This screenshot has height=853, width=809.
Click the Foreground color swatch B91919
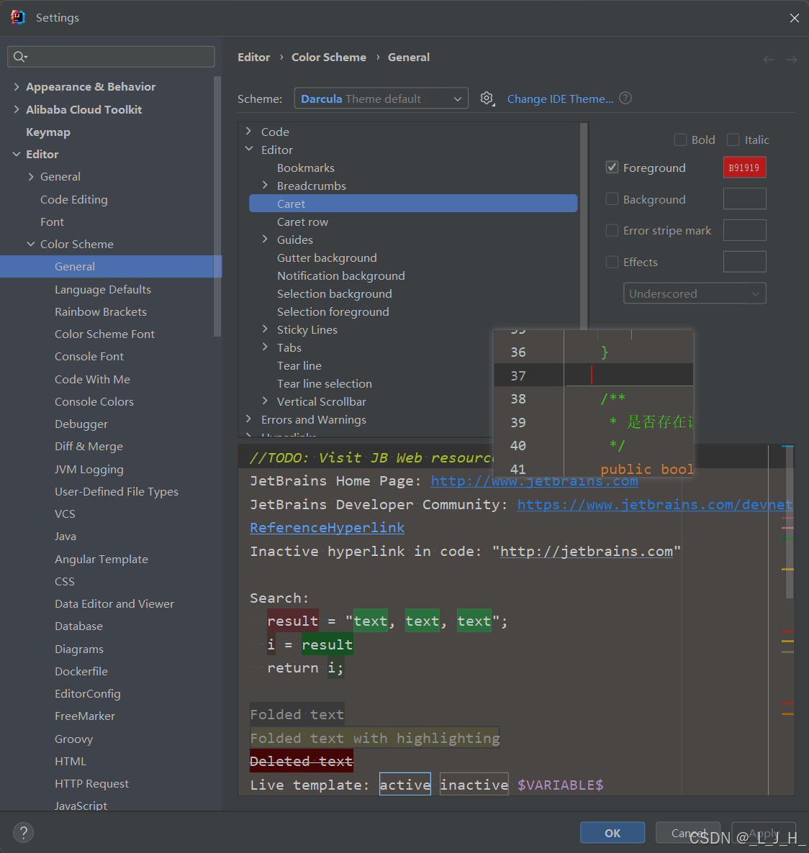pyautogui.click(x=744, y=167)
